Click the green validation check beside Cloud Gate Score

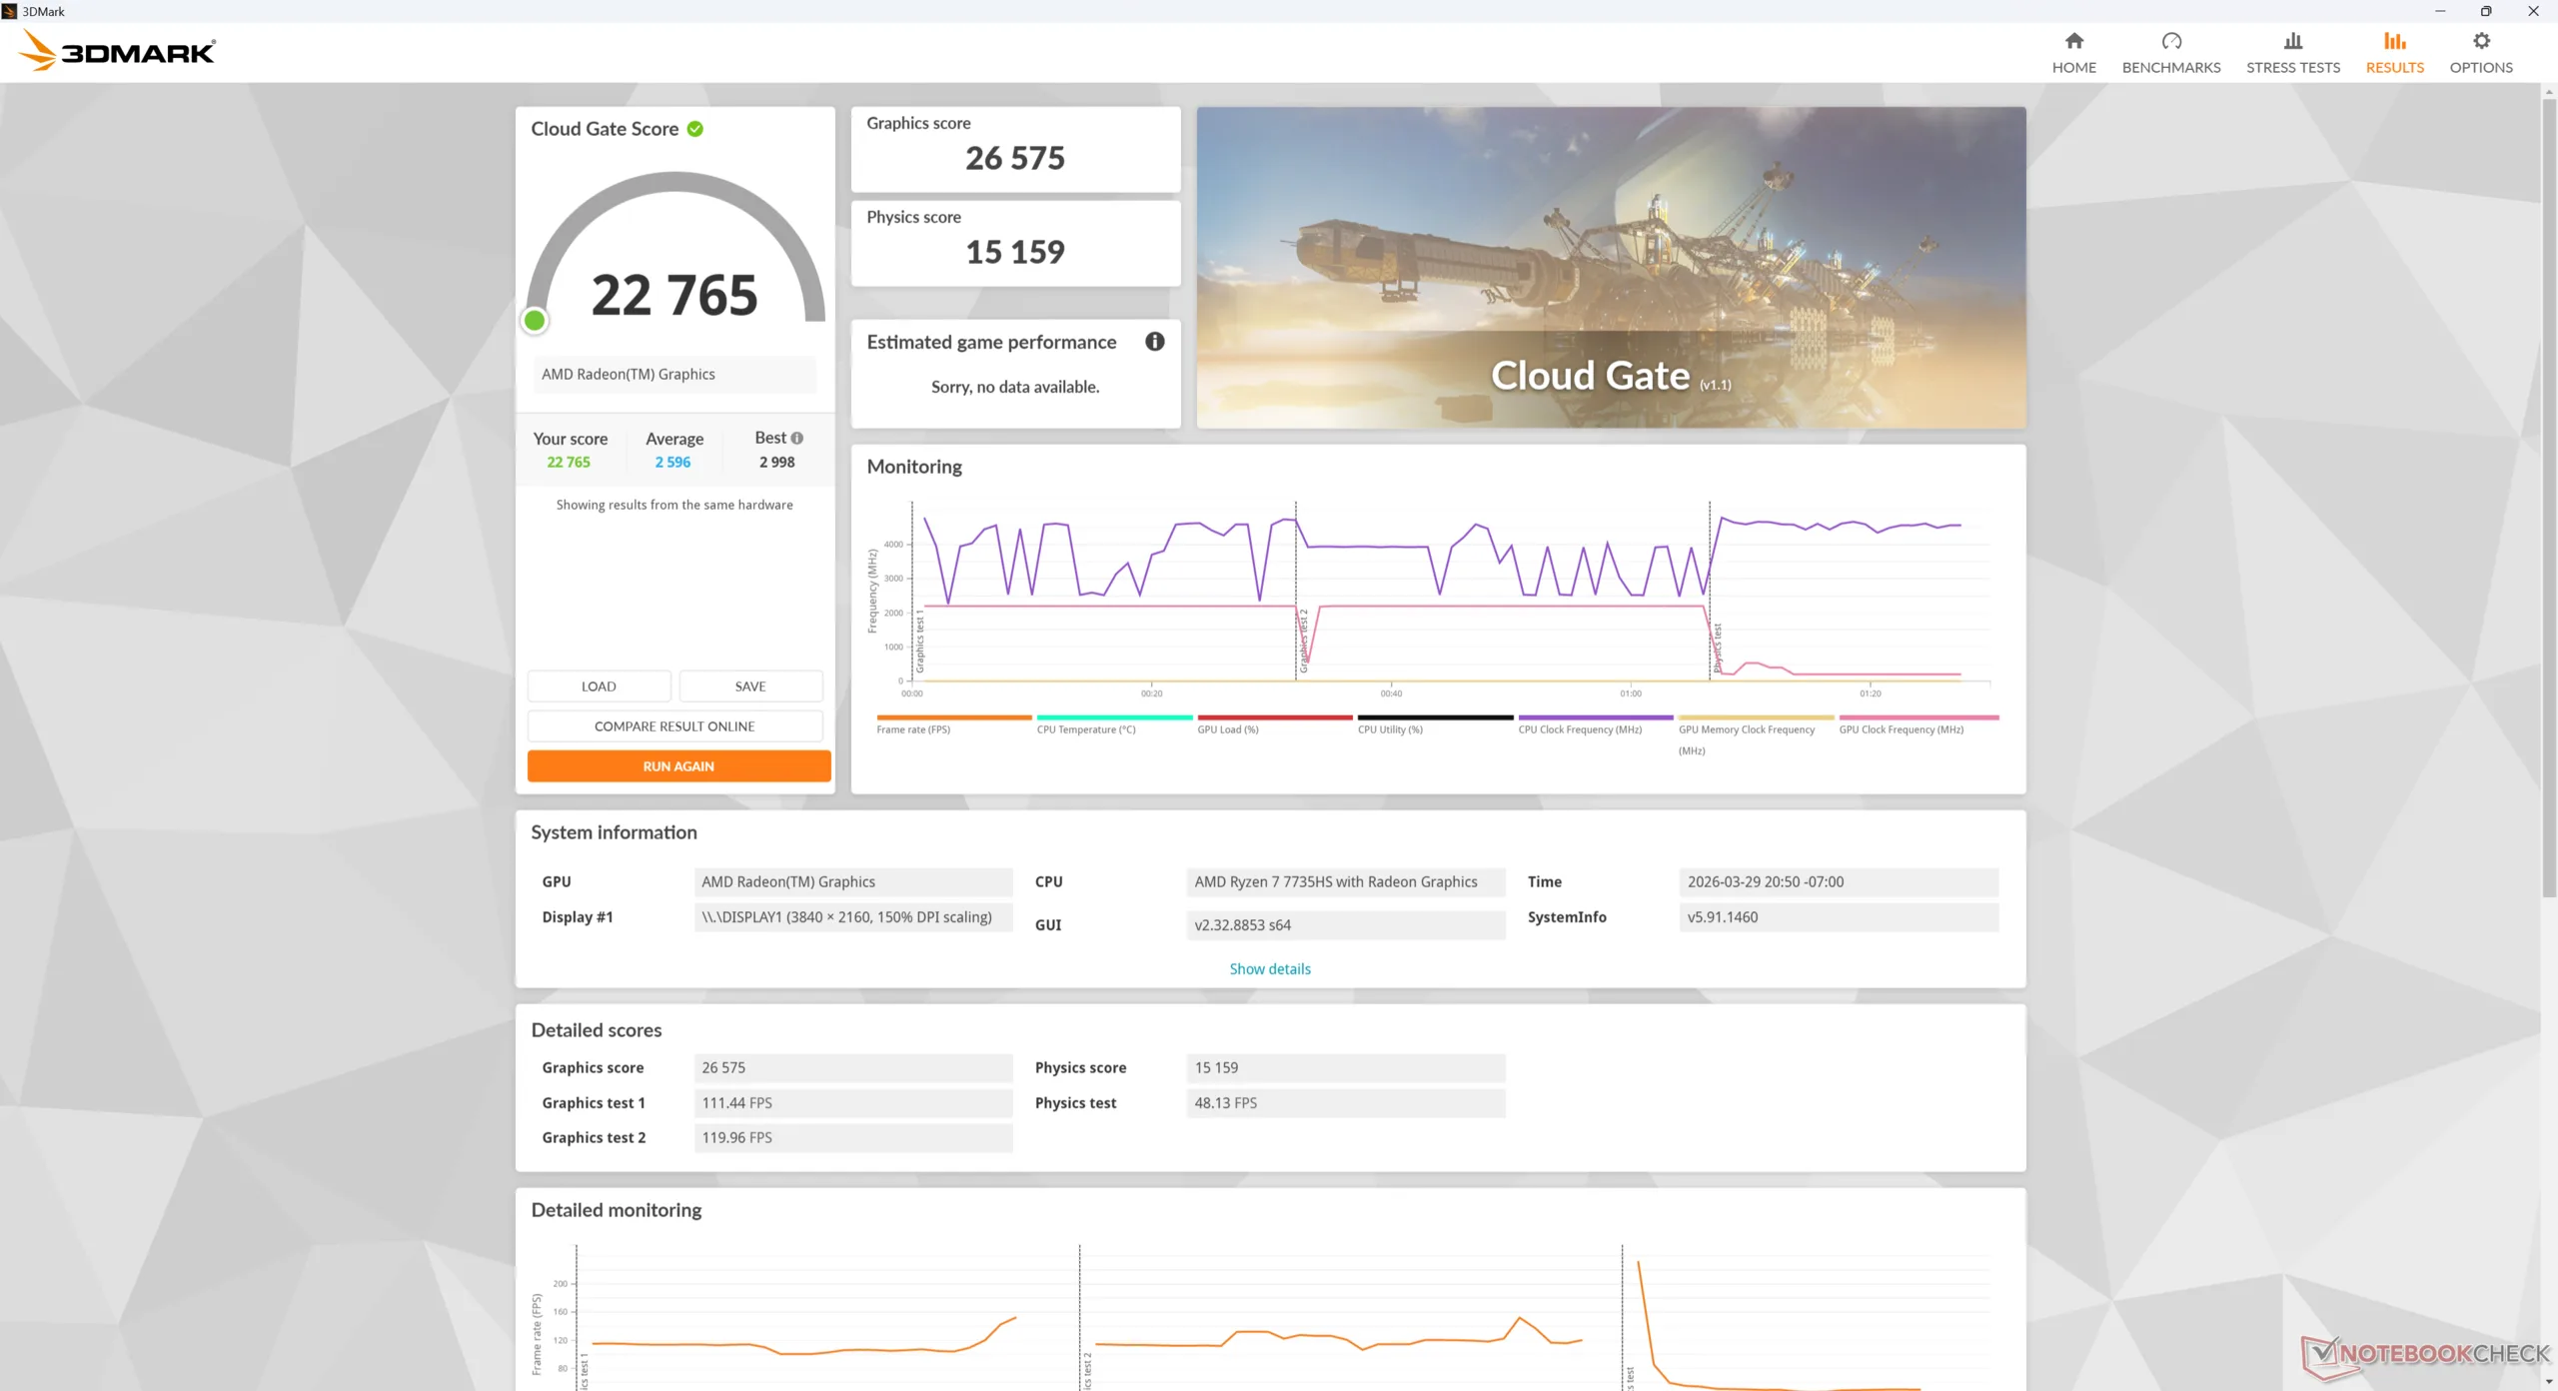(695, 129)
